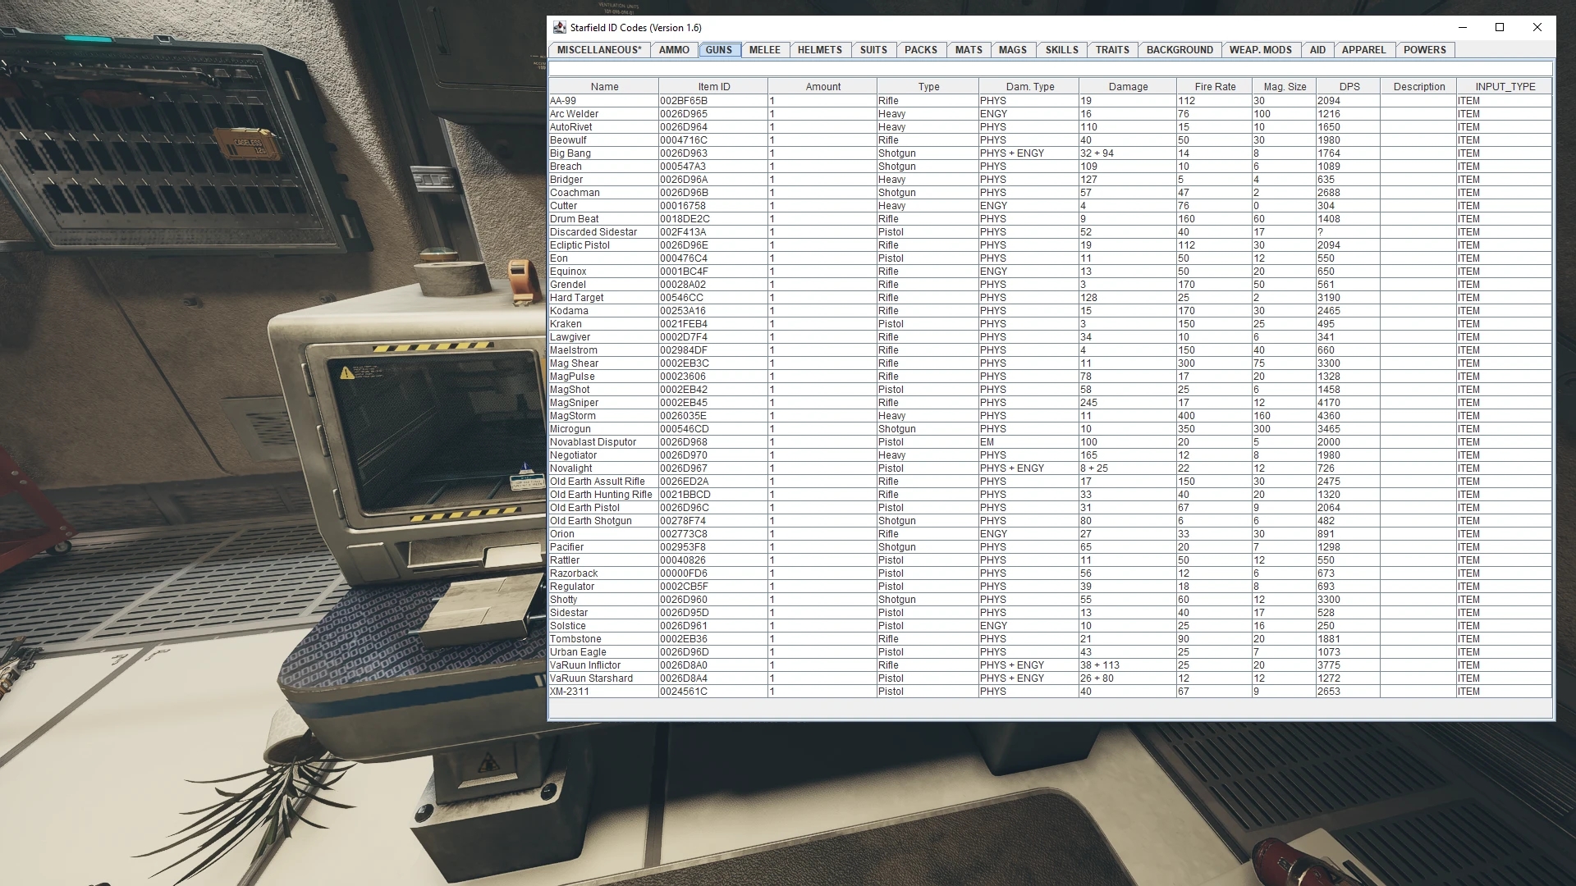1576x886 pixels.
Task: Select the VaRuun Inflictor row
Action: click(x=1050, y=665)
